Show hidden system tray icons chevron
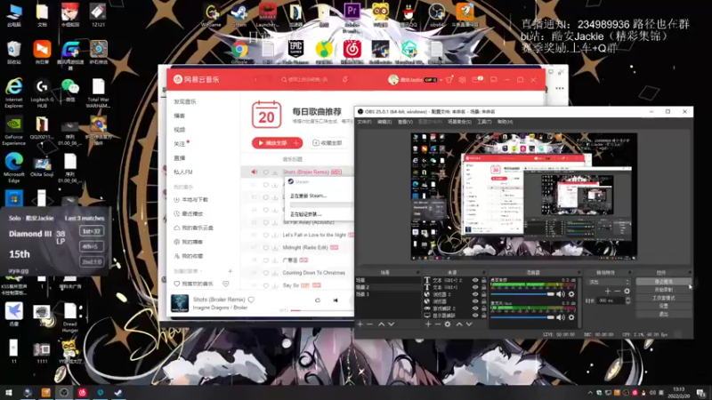Image resolution: width=712 pixels, height=400 pixels. point(590,393)
